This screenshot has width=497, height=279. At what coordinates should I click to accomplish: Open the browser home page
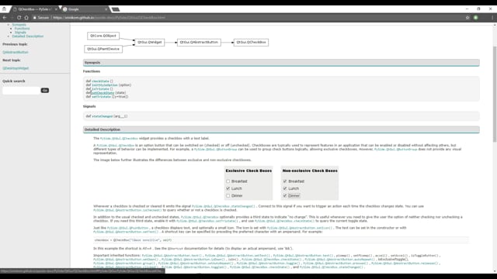(x=26, y=18)
